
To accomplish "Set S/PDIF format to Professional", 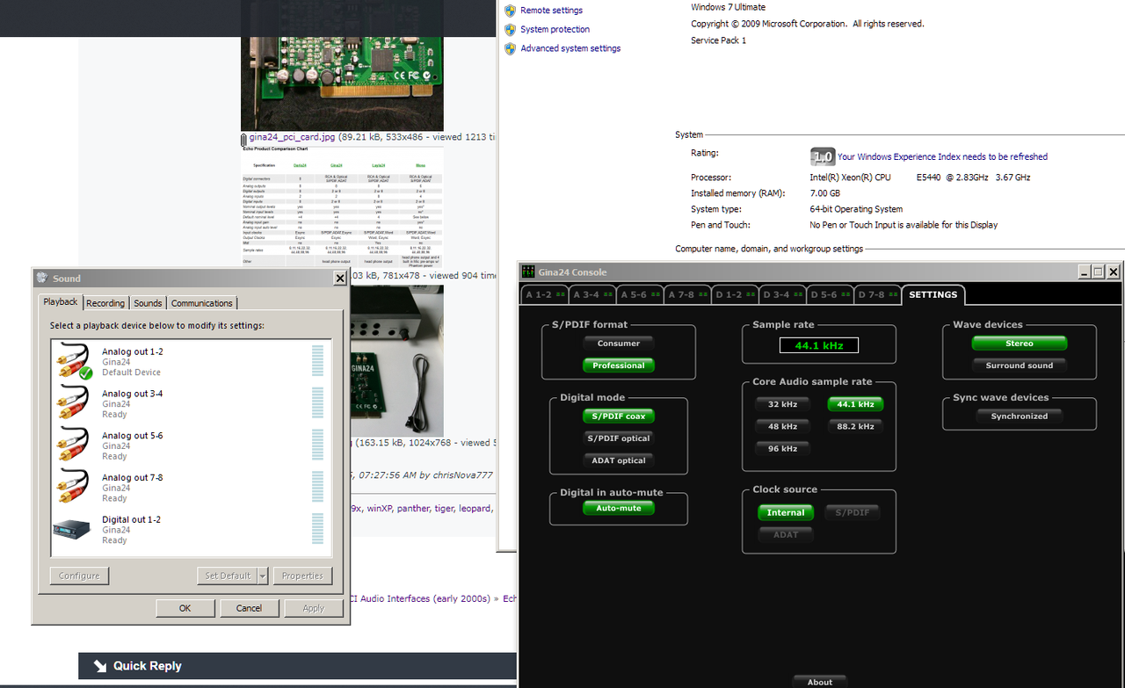I will [619, 366].
